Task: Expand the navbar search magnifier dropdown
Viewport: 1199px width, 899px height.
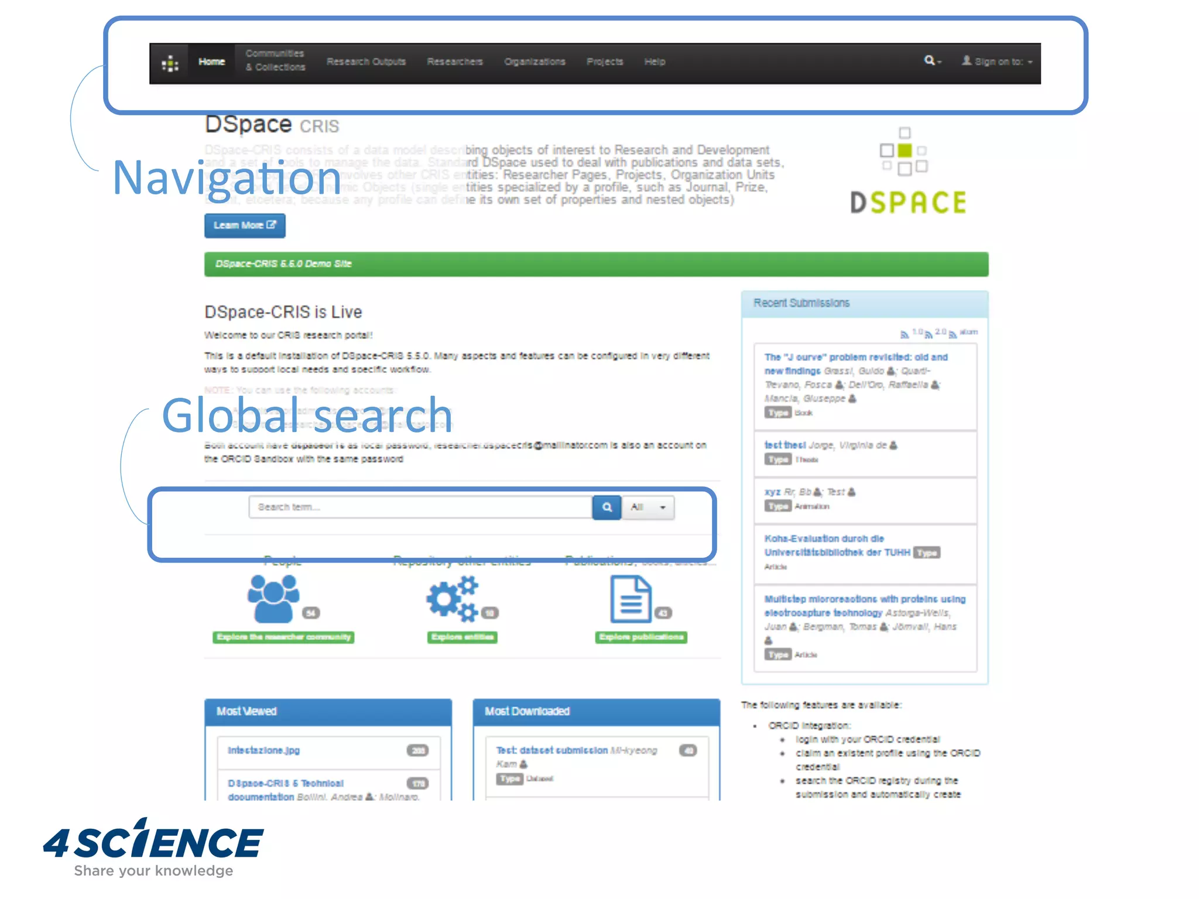Action: 932,61
